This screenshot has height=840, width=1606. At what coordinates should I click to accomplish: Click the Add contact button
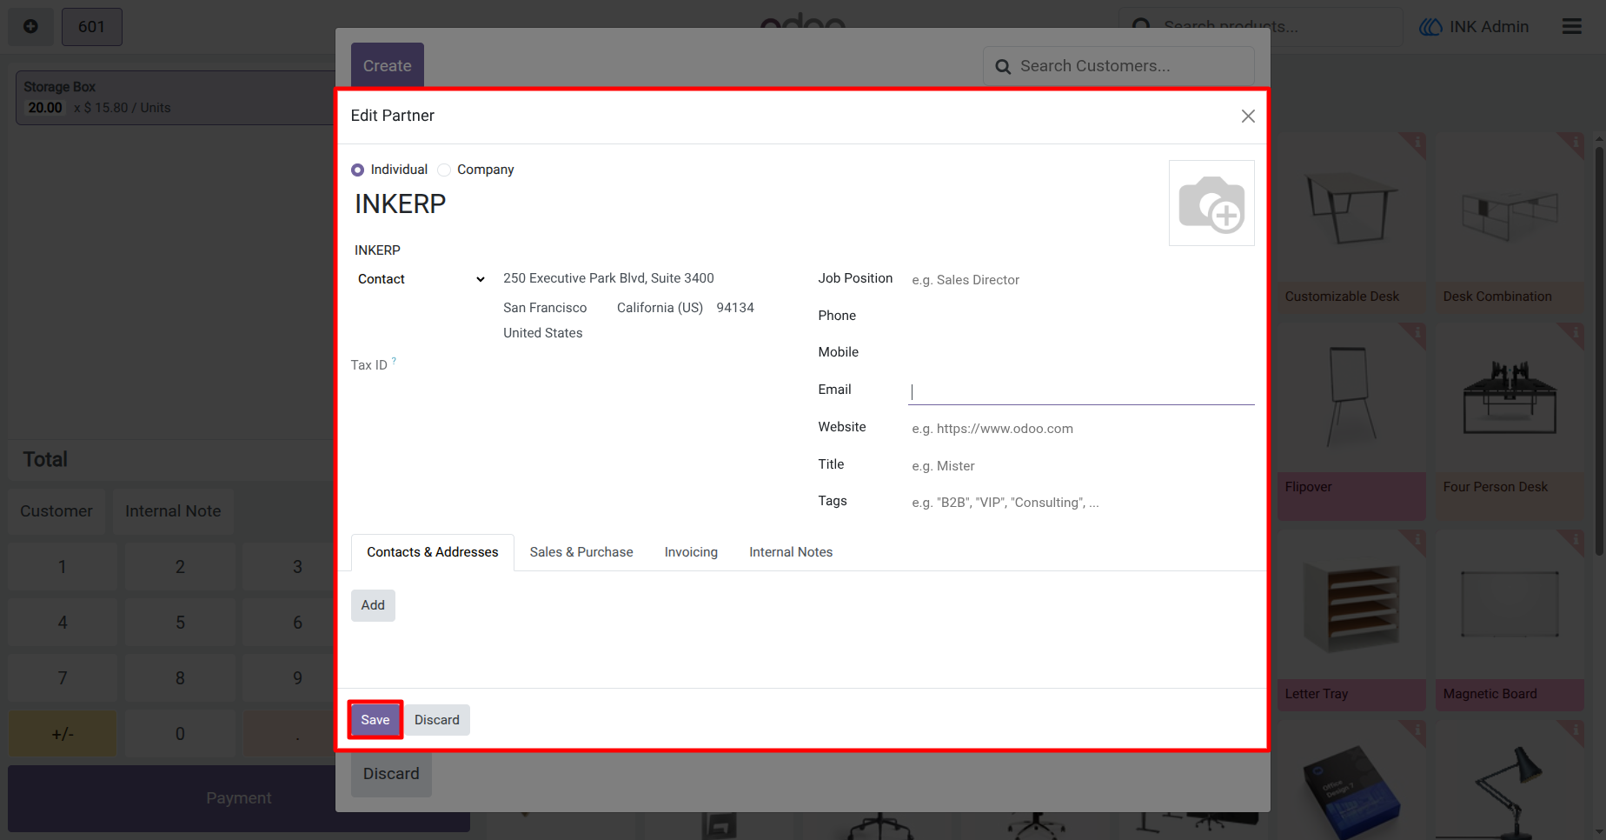[373, 605]
